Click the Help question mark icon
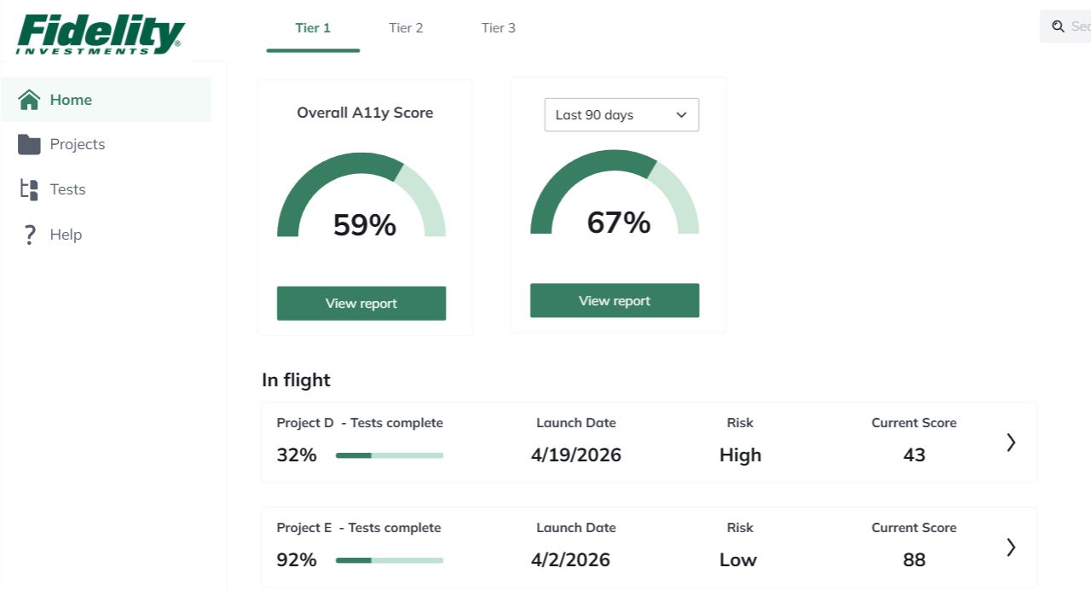 point(29,235)
